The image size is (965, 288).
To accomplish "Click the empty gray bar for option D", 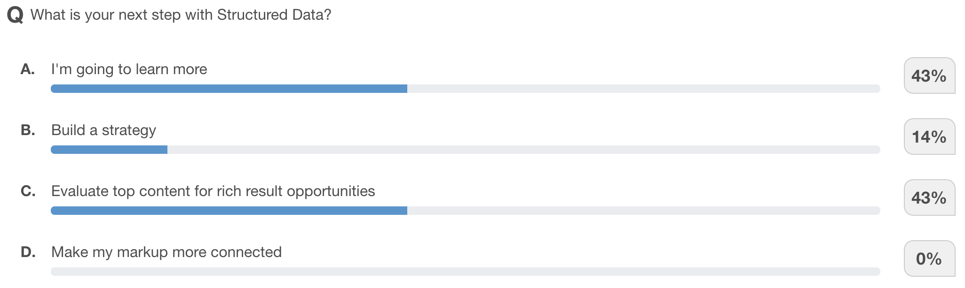I will coord(465,272).
